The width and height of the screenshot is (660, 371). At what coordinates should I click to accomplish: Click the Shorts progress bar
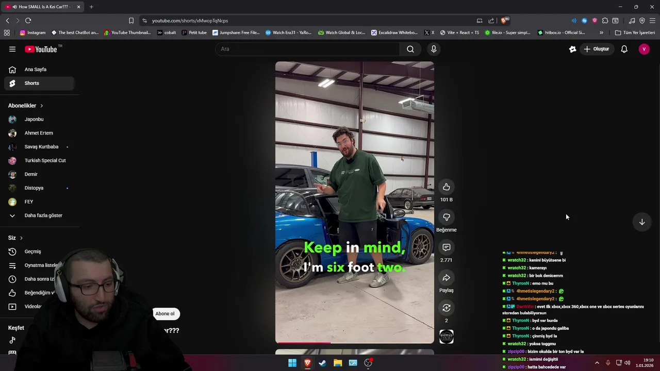(355, 343)
